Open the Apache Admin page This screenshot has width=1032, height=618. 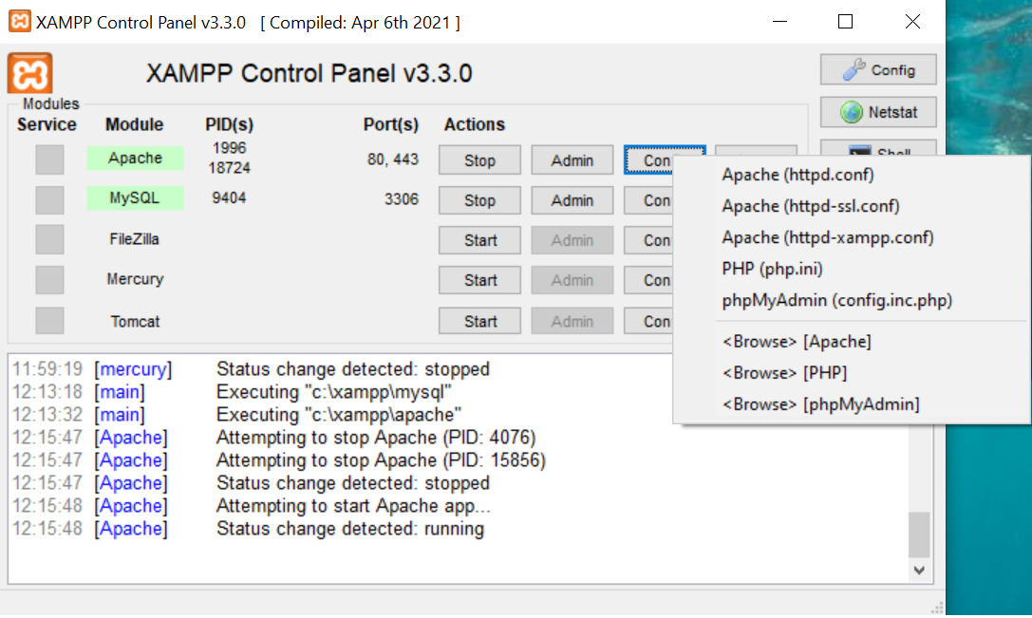click(572, 160)
